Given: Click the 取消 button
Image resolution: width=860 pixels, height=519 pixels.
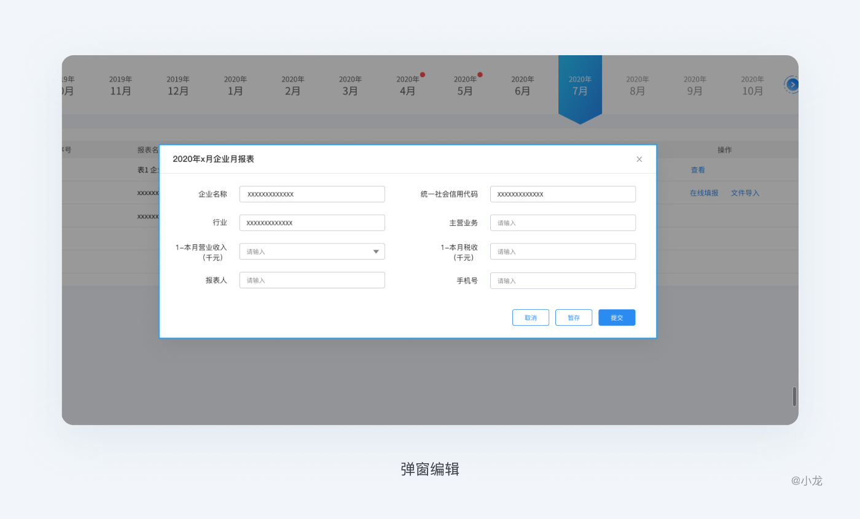Looking at the screenshot, I should pyautogui.click(x=531, y=318).
